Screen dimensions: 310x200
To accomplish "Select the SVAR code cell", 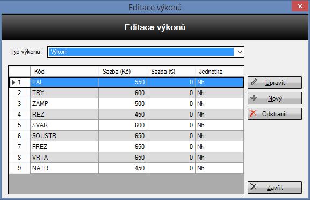I will point(64,125).
